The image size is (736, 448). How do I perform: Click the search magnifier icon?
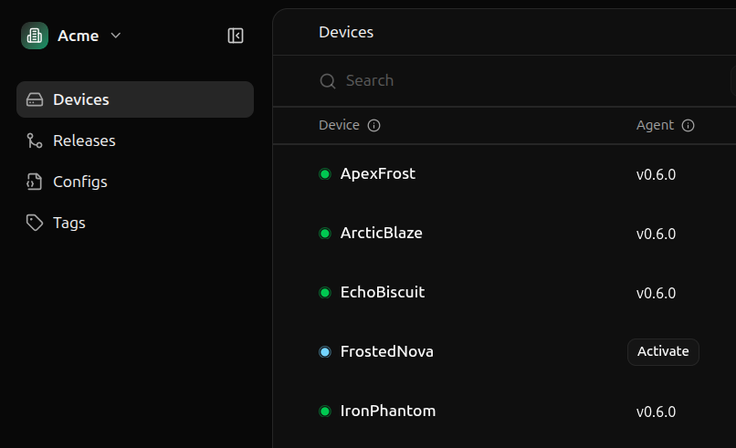328,81
